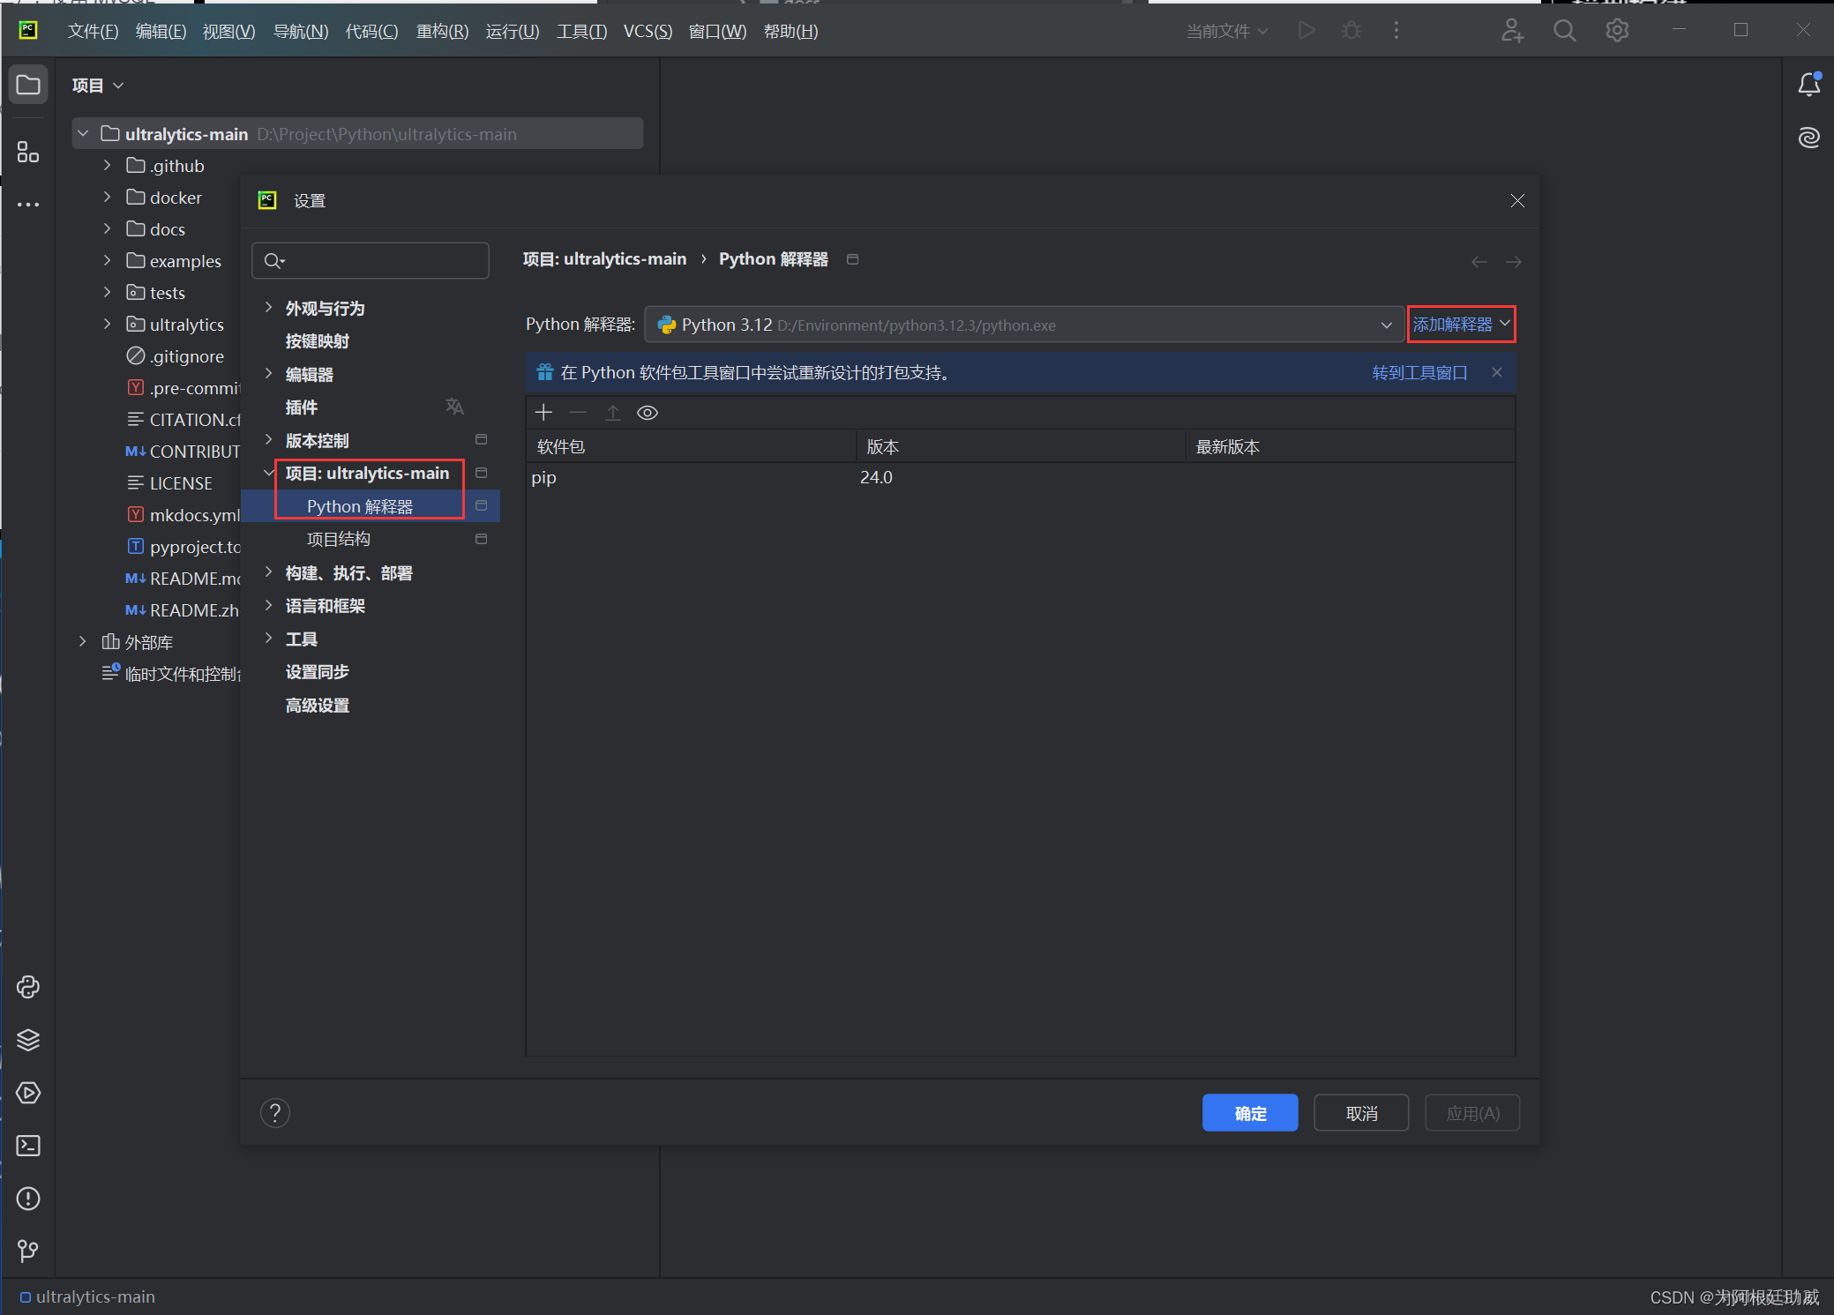Toggle early releases visibility with the eye icon
The height and width of the screenshot is (1315, 1834).
(x=648, y=412)
